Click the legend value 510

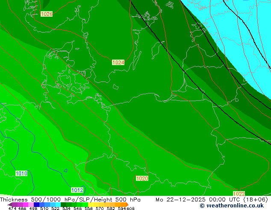[x=44, y=208]
